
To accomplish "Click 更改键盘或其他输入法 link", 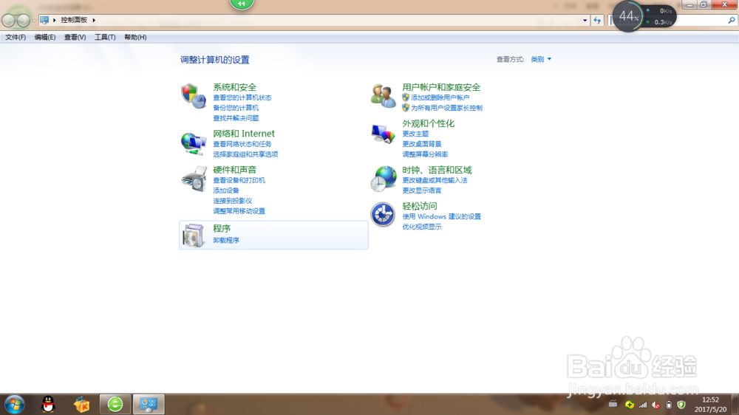I will (435, 180).
